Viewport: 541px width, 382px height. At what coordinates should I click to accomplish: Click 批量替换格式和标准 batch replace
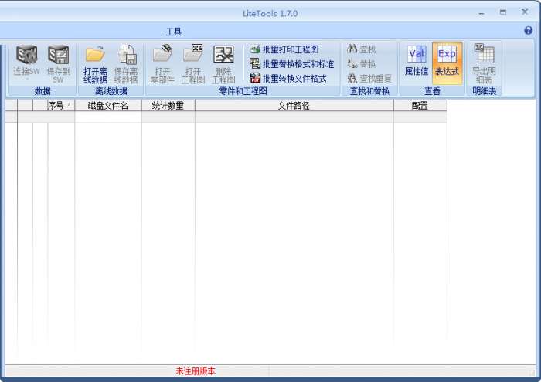tap(292, 64)
